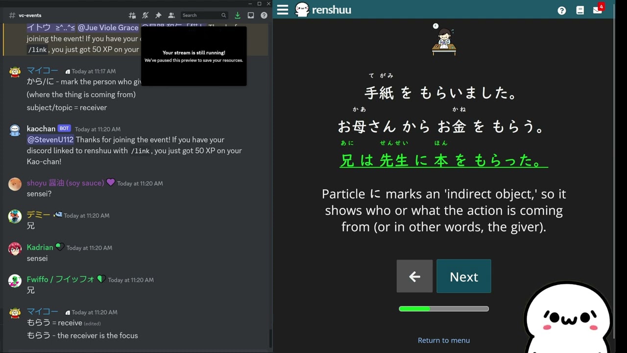Go back with the left arrow button

click(414, 276)
